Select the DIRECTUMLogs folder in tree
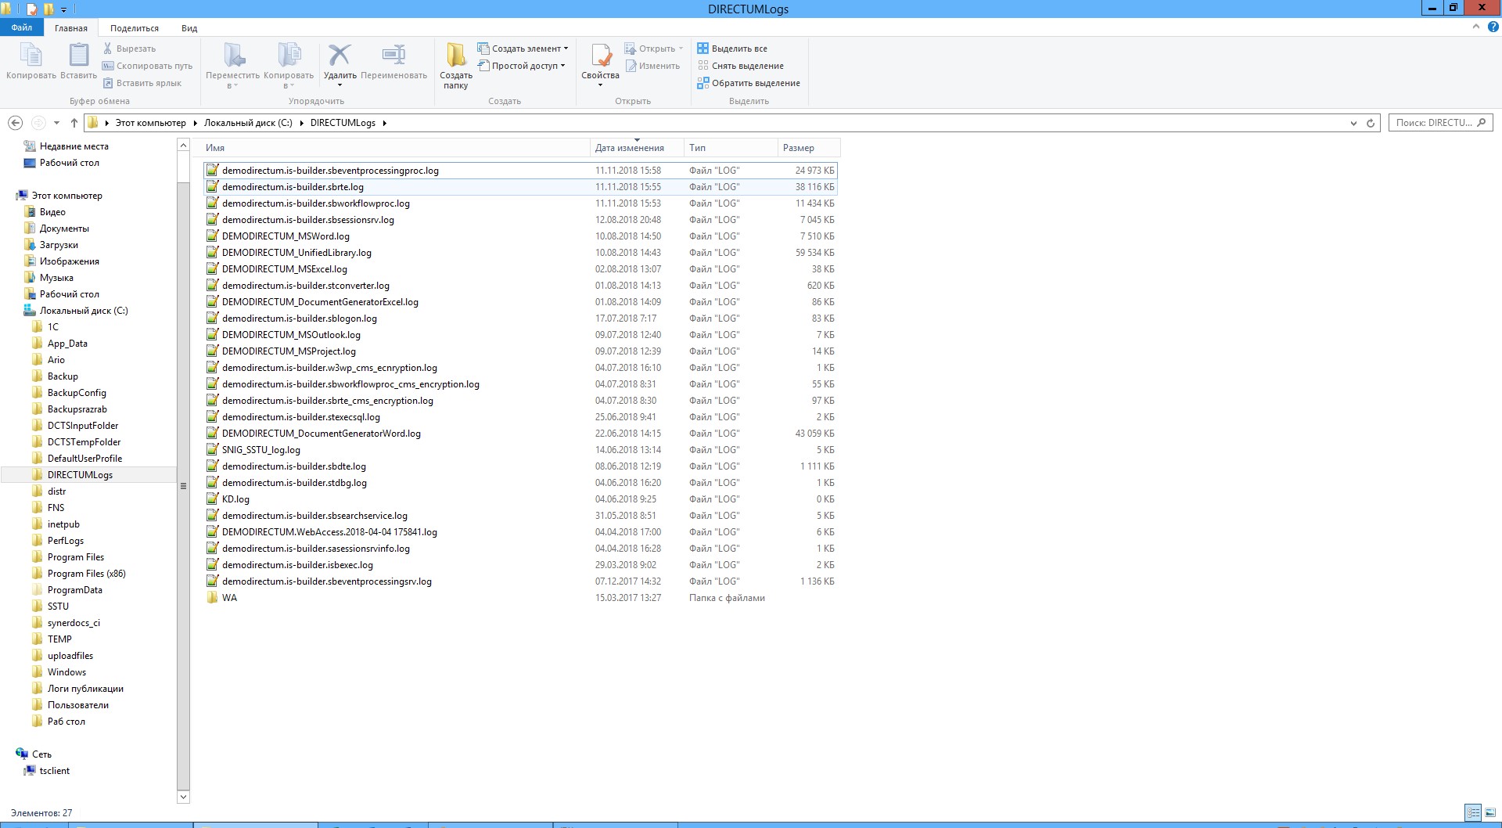The image size is (1502, 828). (80, 475)
